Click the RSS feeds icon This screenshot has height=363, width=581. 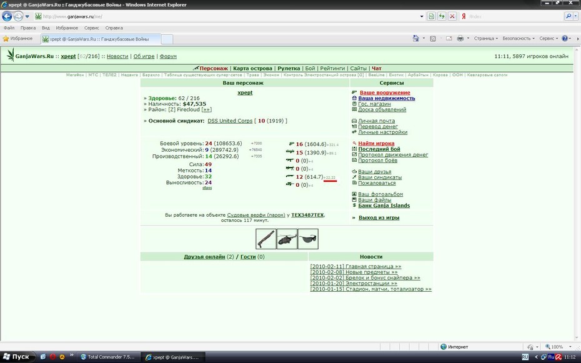coord(432,38)
